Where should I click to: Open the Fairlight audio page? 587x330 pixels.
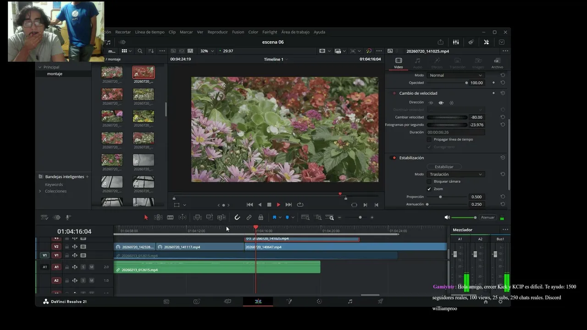(x=350, y=302)
